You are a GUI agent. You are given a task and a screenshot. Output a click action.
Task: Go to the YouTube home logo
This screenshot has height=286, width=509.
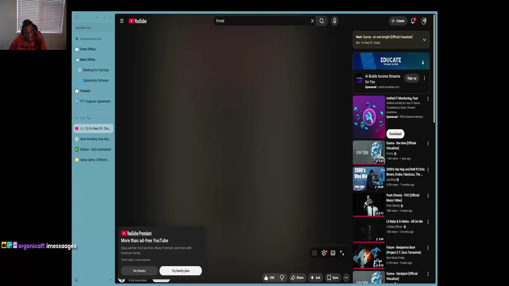138,21
